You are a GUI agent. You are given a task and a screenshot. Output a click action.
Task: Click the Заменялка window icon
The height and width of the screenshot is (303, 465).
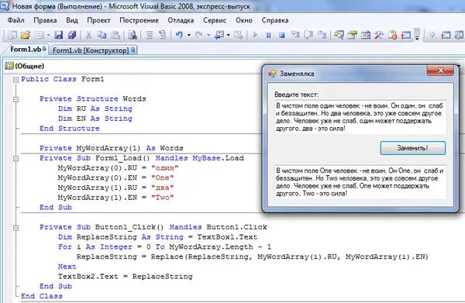[272, 74]
